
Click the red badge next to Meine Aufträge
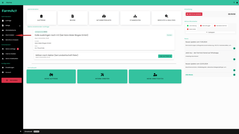point(18,49)
